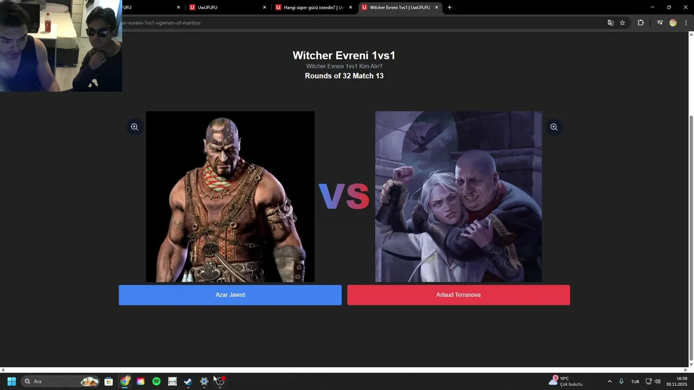Open the volume speaker icon
Image resolution: width=694 pixels, height=390 pixels.
click(x=658, y=381)
